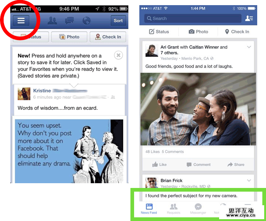Viewport: 266px width, 221px height.
Task: Open the messages chat bubbles icon
Action: click(x=69, y=21)
